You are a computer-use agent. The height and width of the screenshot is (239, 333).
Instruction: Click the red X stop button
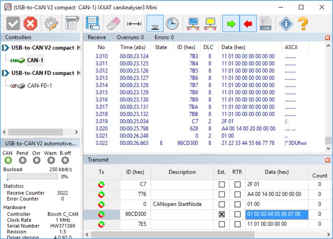30,24
